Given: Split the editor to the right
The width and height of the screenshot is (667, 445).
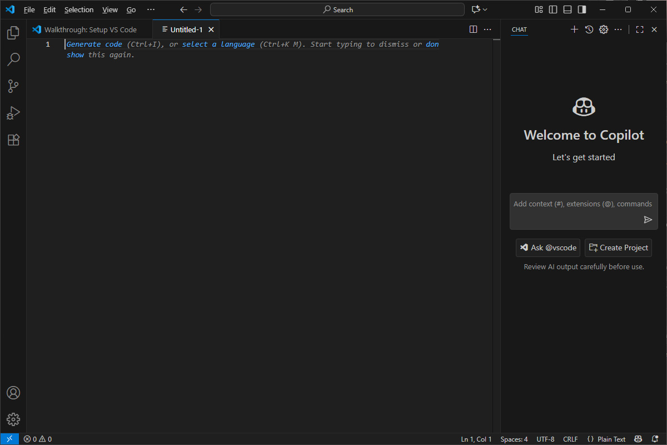Looking at the screenshot, I should (473, 29).
